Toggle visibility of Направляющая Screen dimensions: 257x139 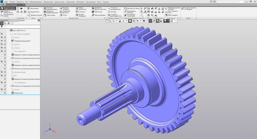coord(2,72)
